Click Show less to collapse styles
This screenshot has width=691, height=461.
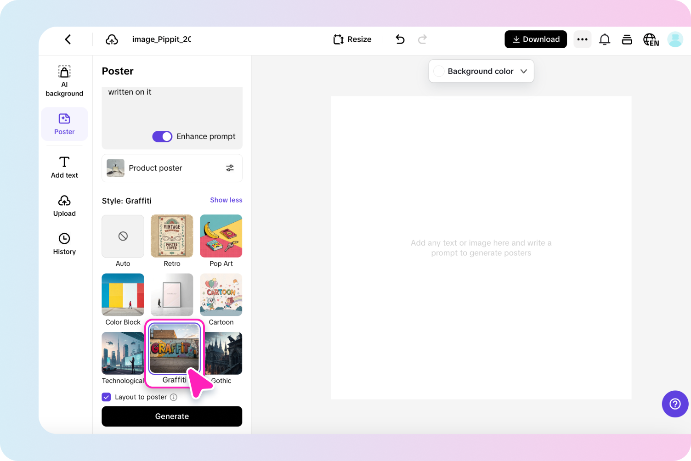coord(226,200)
